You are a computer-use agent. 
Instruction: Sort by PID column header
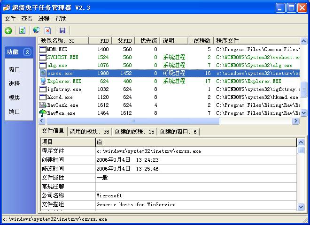pos(100,41)
